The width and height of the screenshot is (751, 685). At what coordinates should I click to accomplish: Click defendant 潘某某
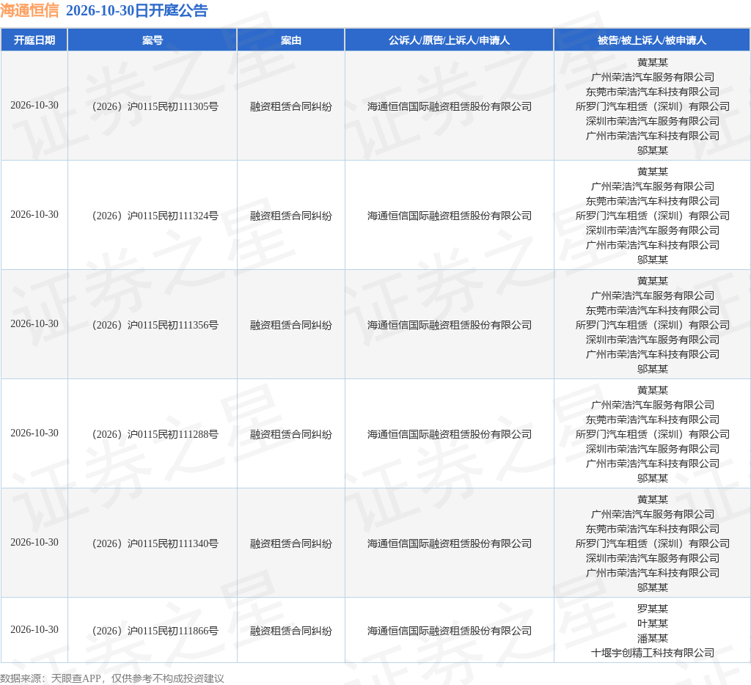[x=652, y=638]
